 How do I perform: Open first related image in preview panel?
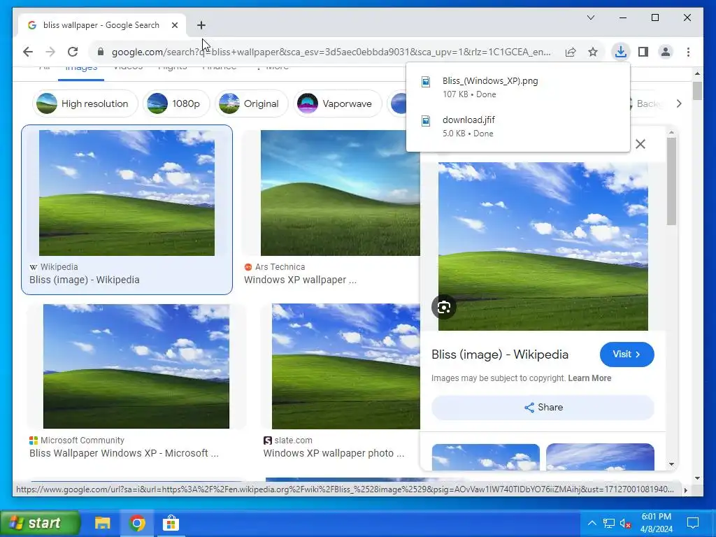(x=486, y=457)
